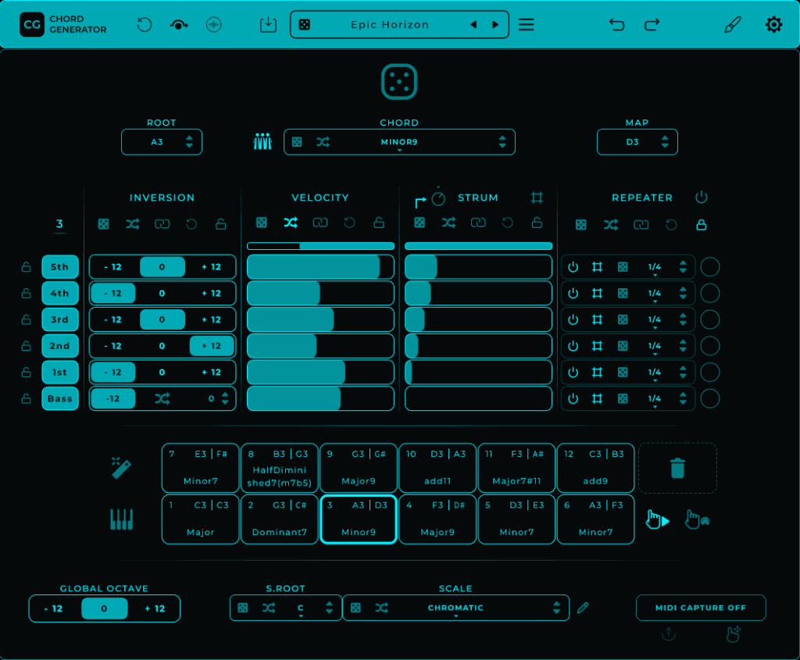
Task: Click the voices icon left of Chord
Action: point(262,141)
